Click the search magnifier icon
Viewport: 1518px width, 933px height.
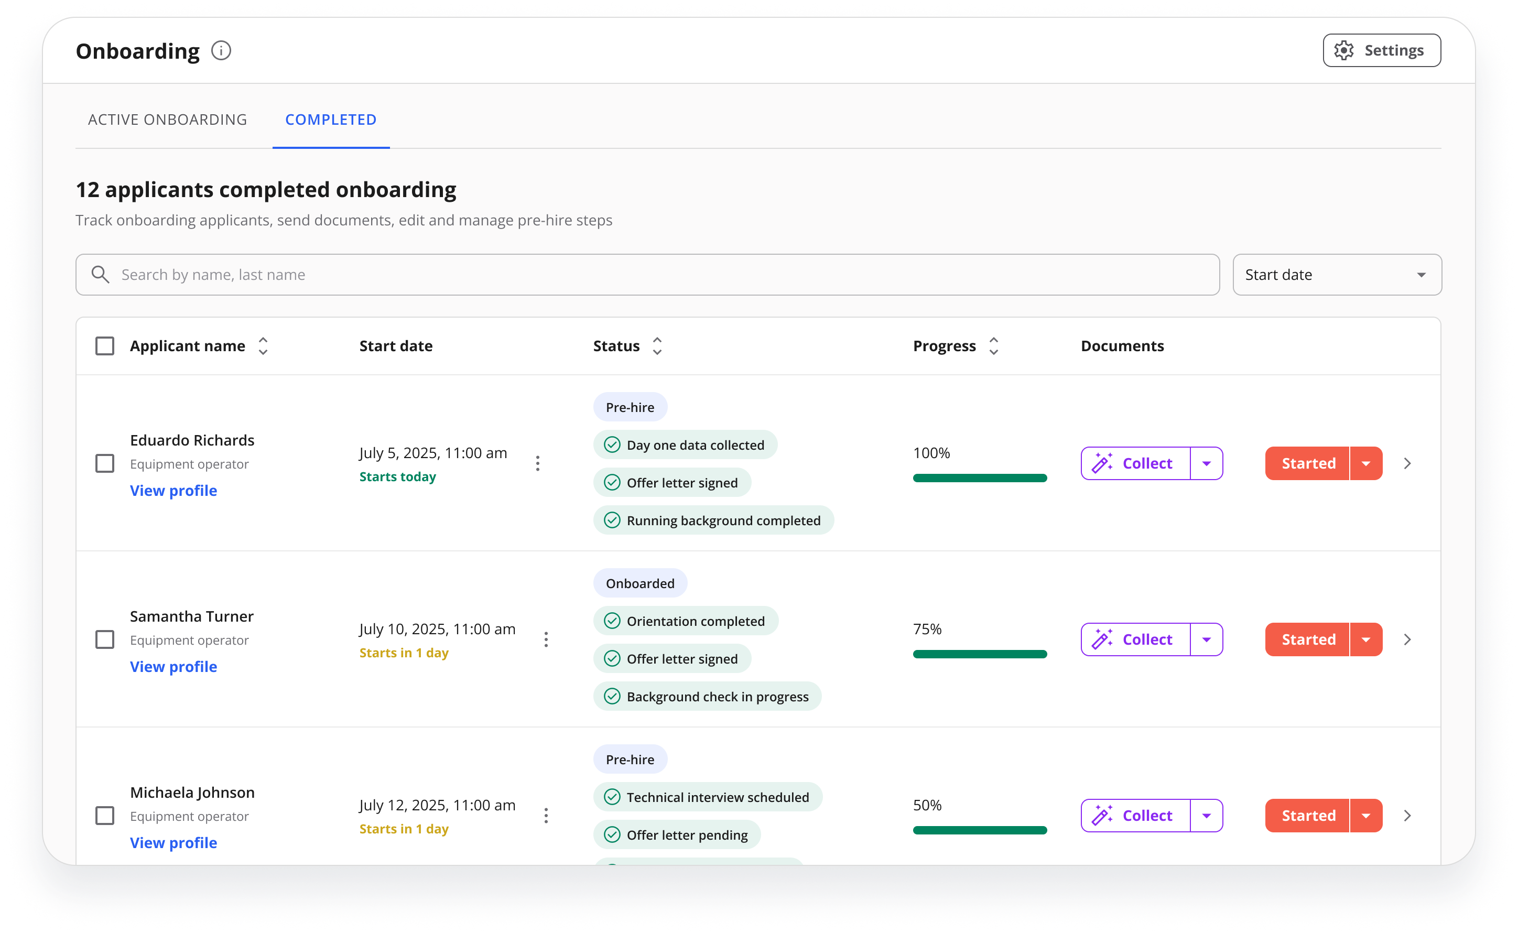tap(100, 275)
